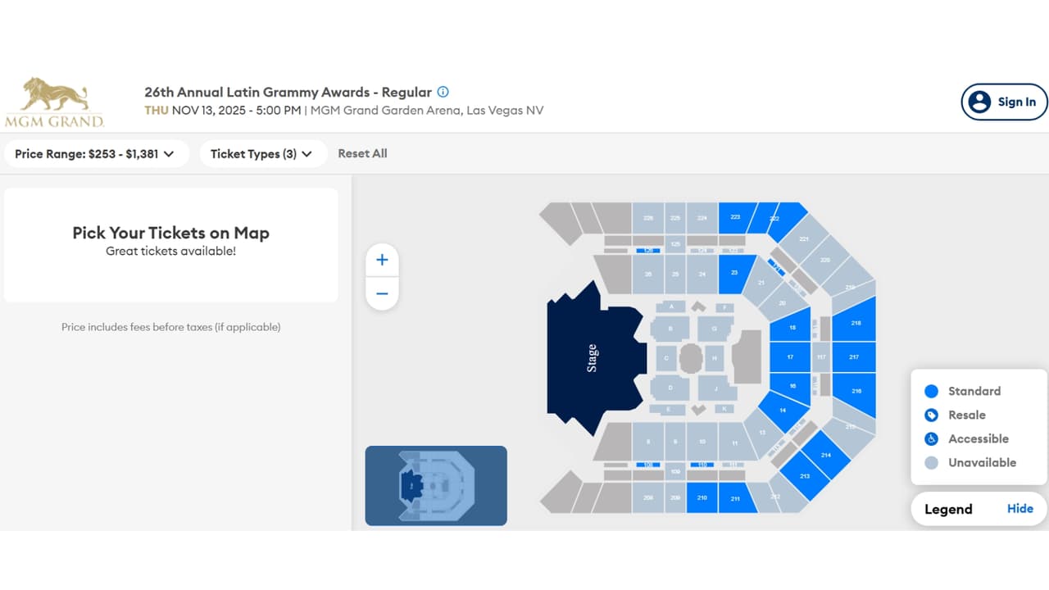
Task: Click the Sign In profile icon
Action: 979,102
